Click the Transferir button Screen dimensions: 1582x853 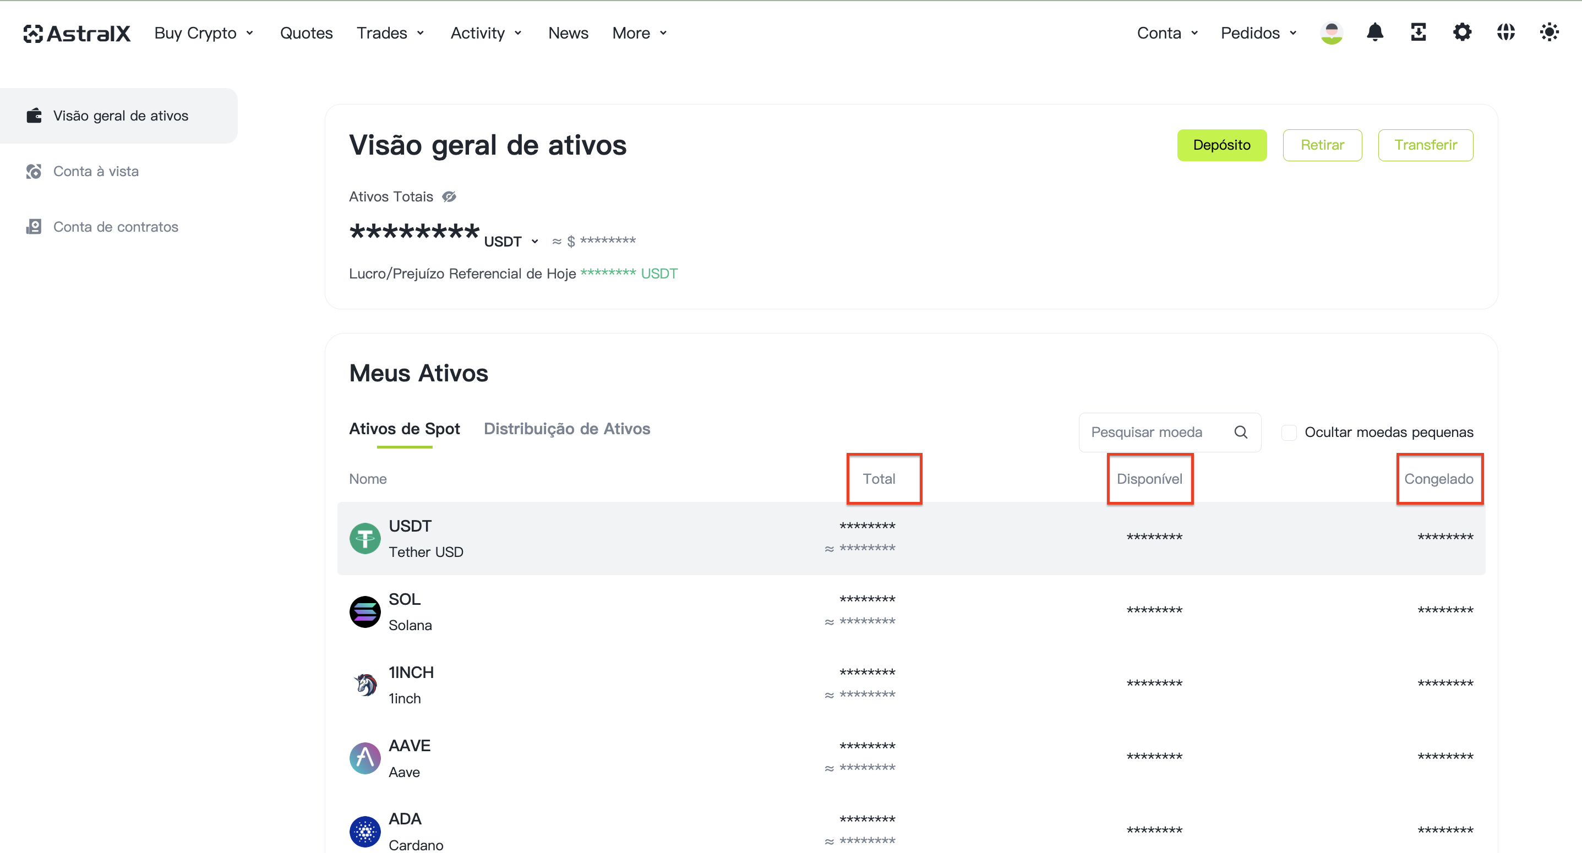point(1425,145)
